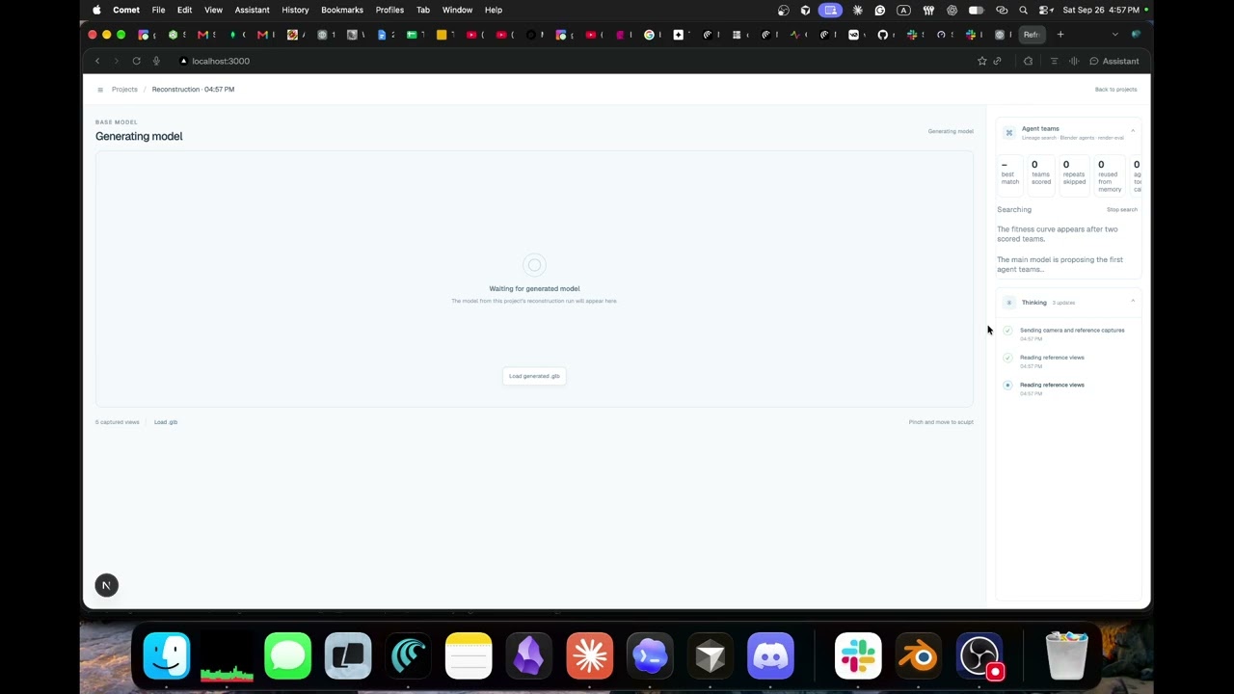Screen dimensions: 1234x694
Task: Click the Thinking panel icon
Action: point(1009,303)
